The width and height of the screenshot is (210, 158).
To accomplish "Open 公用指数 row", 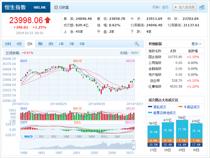I will [x=175, y=63].
